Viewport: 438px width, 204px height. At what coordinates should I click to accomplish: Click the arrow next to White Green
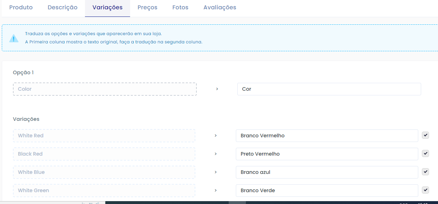(215, 190)
